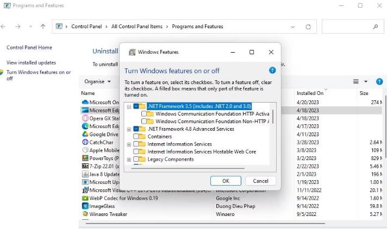This screenshot has width=387, height=229.
Task: Select the 7-Zip icon in program list
Action: click(85, 166)
